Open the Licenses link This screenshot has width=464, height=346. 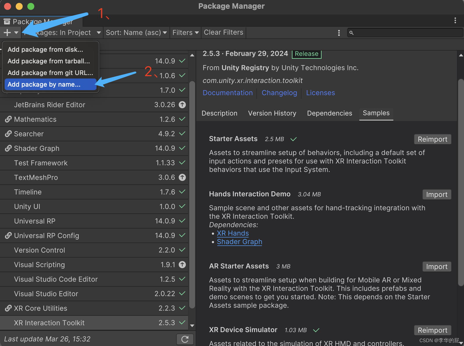point(320,93)
